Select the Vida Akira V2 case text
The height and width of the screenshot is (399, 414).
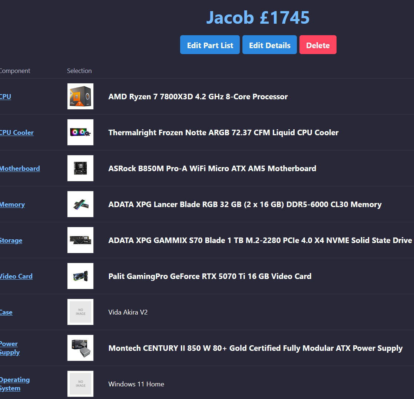pyautogui.click(x=128, y=312)
